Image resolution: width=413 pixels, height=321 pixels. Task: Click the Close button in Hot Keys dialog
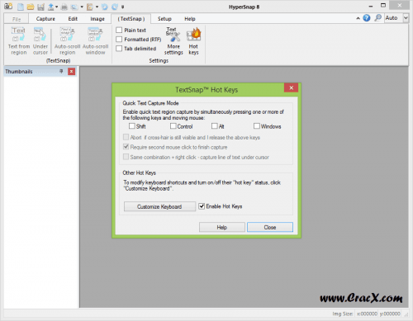(270, 227)
